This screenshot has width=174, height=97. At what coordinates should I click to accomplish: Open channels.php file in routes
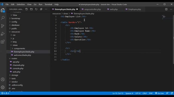[18, 65]
